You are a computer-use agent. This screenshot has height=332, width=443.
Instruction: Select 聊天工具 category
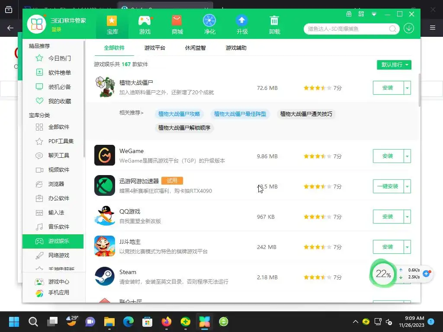coord(53,156)
